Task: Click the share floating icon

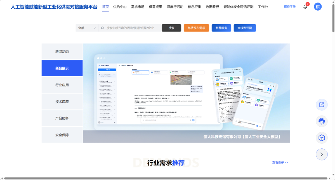Action: (322, 105)
